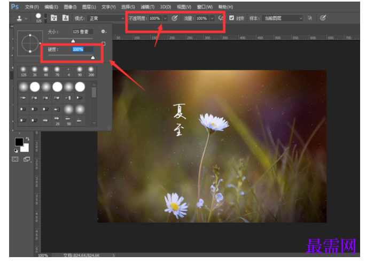
Task: Open the 图层(L) menu
Action: (89, 7)
